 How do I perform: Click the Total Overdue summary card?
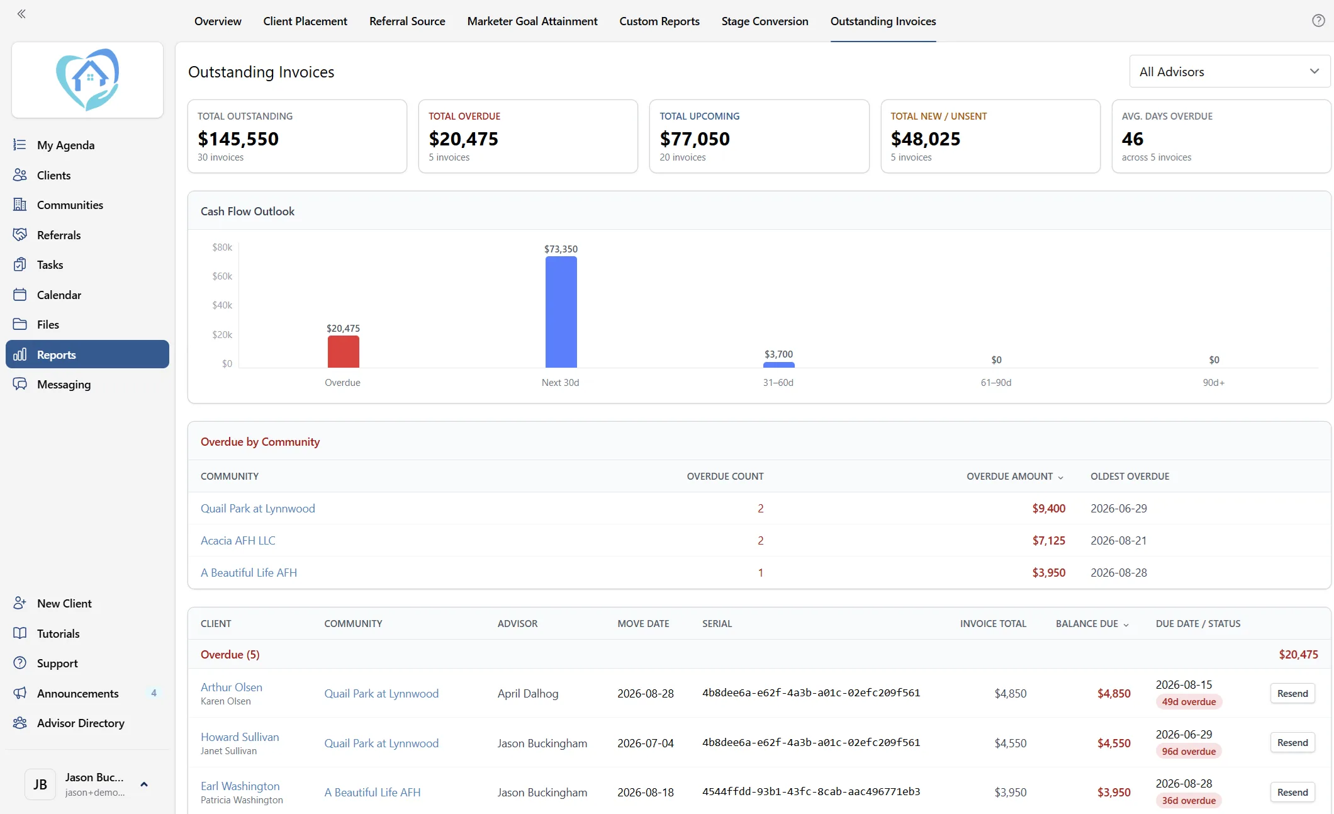tap(528, 136)
